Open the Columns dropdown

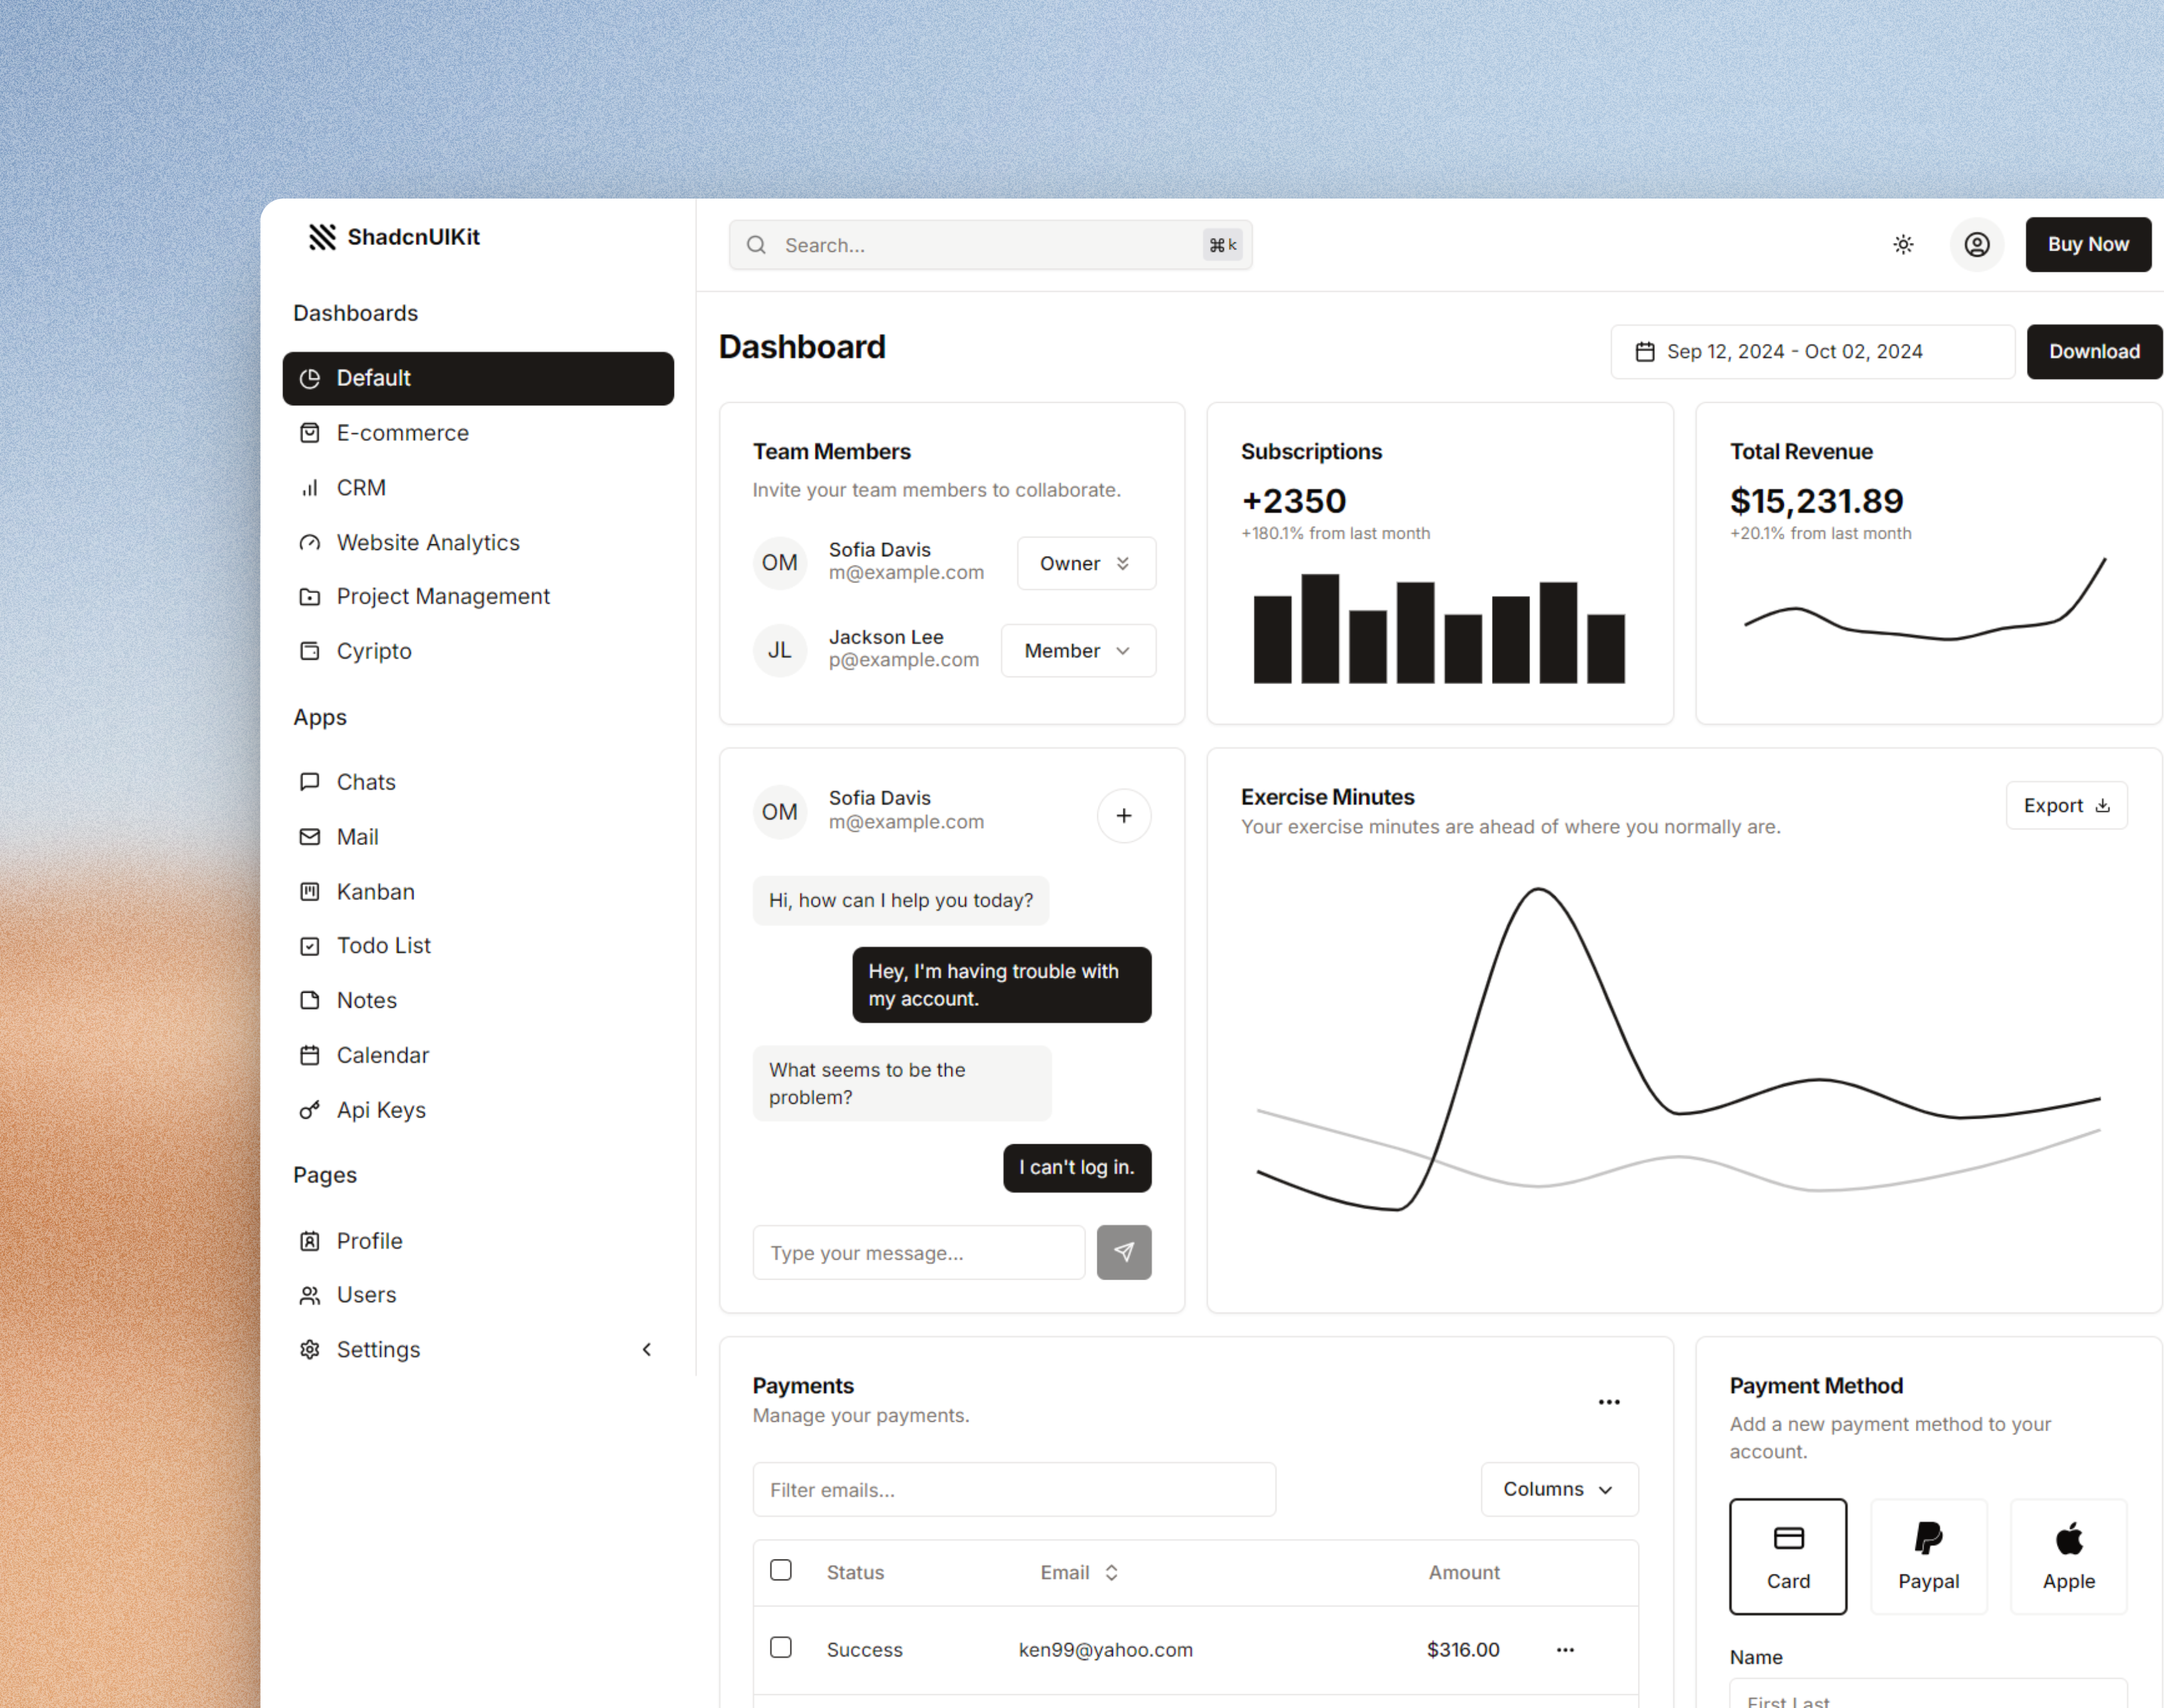[x=1560, y=1490]
